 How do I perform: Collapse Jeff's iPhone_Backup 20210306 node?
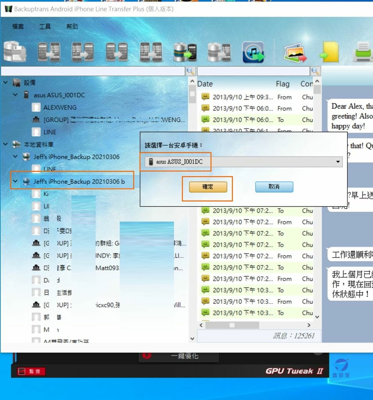15,156
